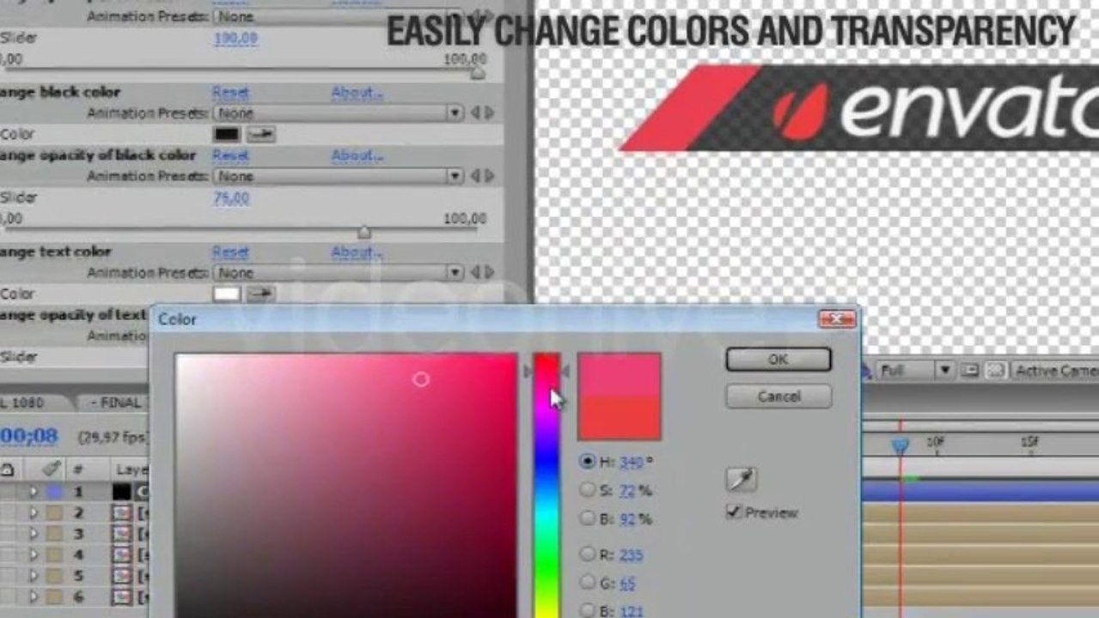The width and height of the screenshot is (1099, 618).
Task: Select the S saturation radio button
Action: coord(588,490)
